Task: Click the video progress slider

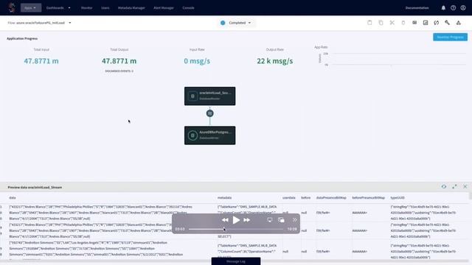Action: [x=236, y=229]
